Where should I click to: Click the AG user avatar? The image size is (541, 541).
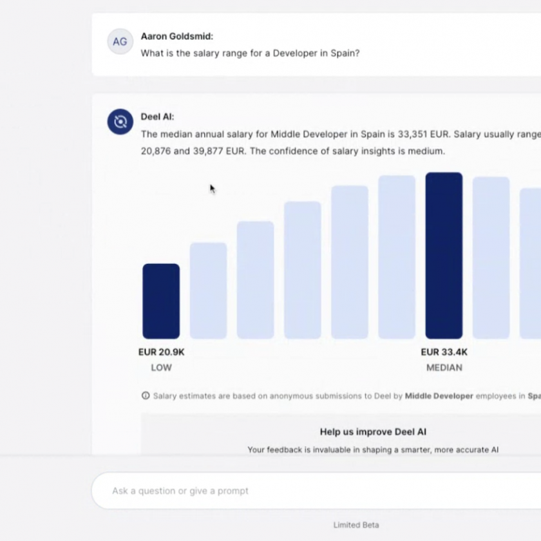[120, 42]
